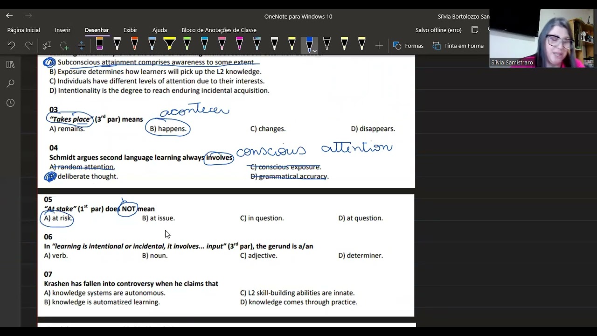Click option "D) at question."
This screenshot has width=597, height=336.
point(361,218)
